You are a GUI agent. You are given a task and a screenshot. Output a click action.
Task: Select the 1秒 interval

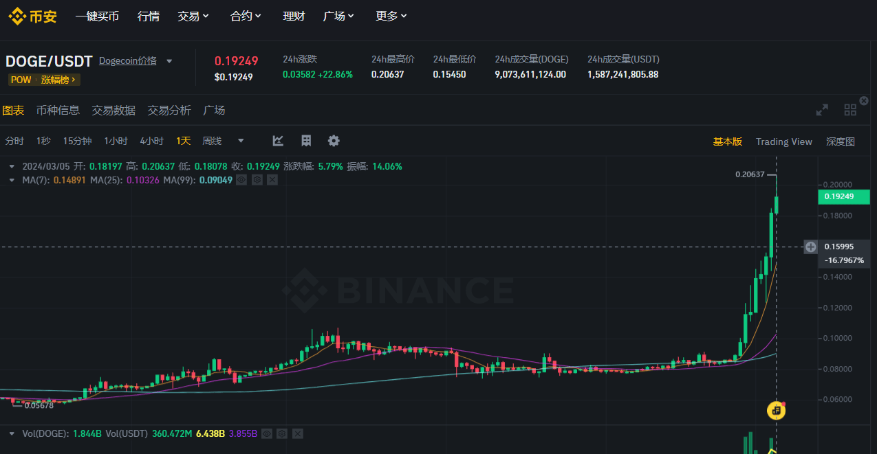[43, 141]
